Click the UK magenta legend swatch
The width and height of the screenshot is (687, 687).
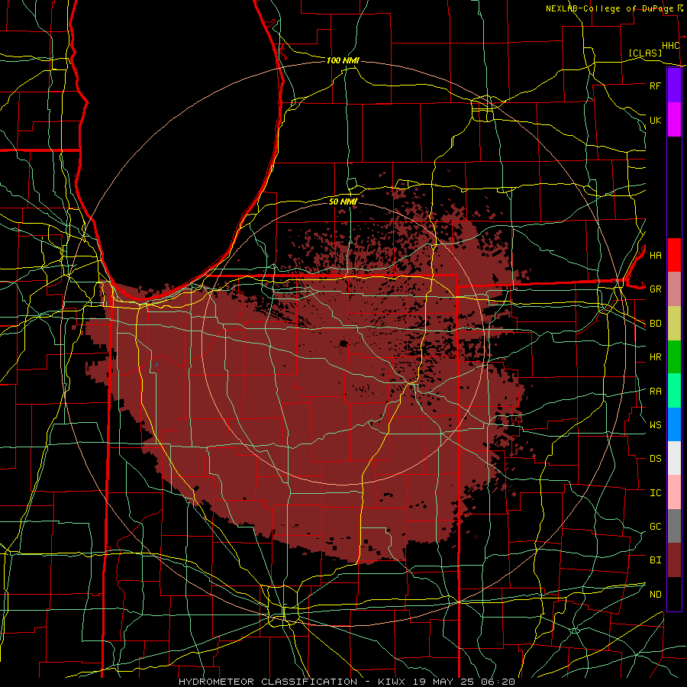coord(674,120)
